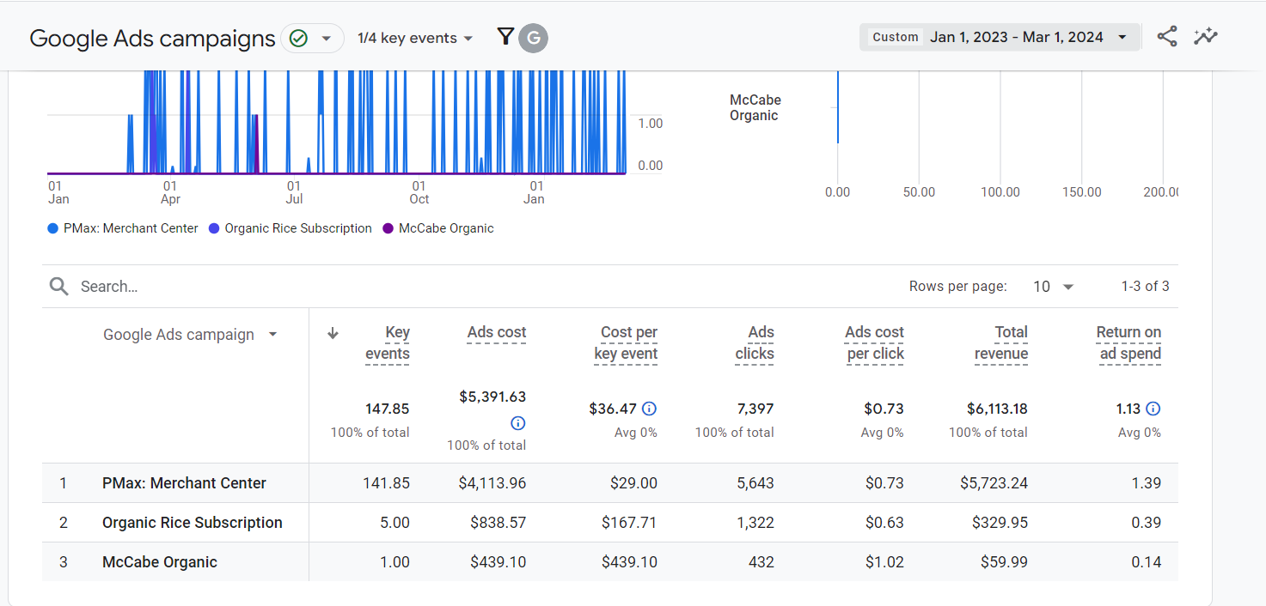
Task: Click the sort descending arrow by Key events
Action: tap(333, 334)
